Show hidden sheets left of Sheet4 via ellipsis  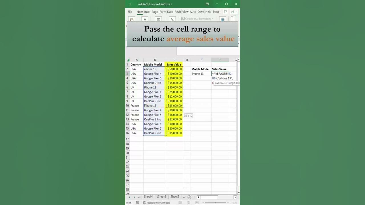pos(139,197)
